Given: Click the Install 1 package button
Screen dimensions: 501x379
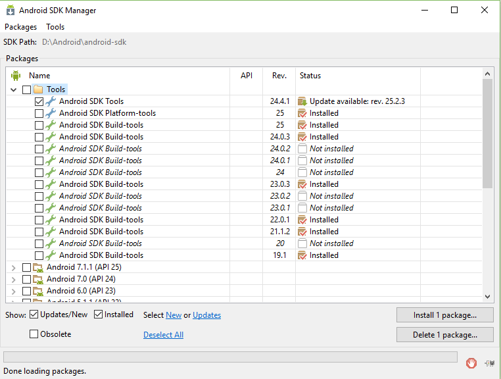Looking at the screenshot, I should (x=444, y=315).
